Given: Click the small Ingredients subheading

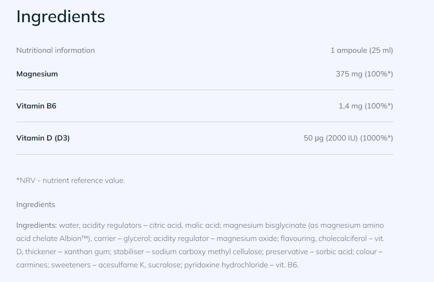Looking at the screenshot, I should tap(35, 205).
